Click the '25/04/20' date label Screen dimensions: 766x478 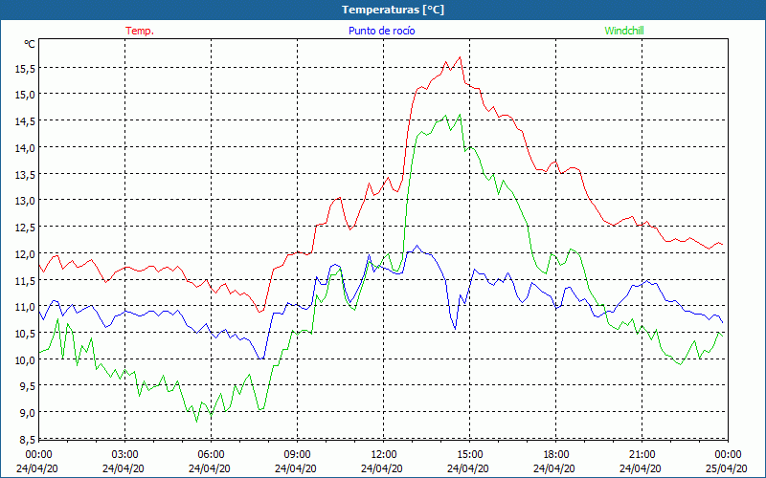tap(727, 468)
